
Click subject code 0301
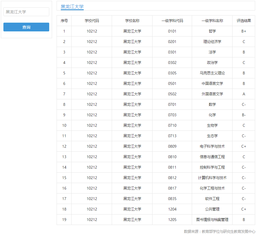(x=172, y=52)
